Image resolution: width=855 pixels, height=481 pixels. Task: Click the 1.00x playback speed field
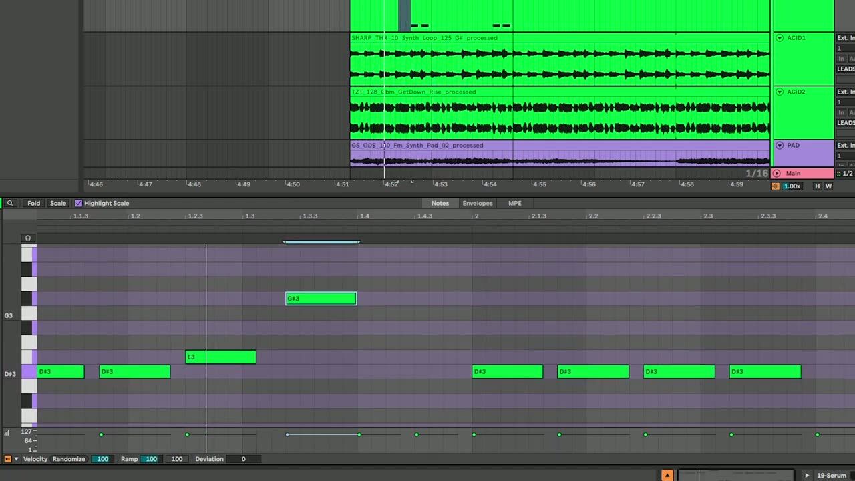click(x=792, y=186)
